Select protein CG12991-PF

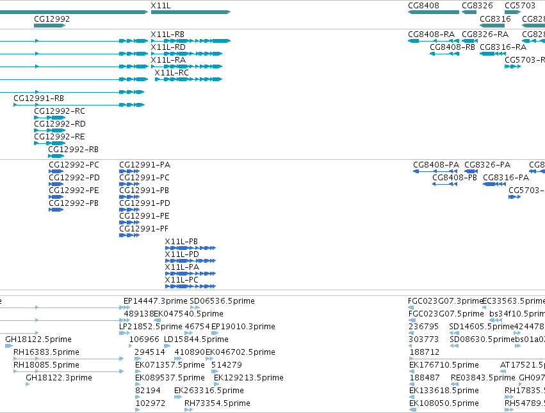pos(129,236)
